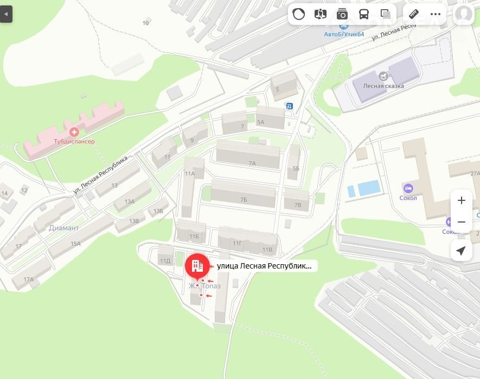
Task: Open the three-dots more options menu
Action: (x=436, y=14)
